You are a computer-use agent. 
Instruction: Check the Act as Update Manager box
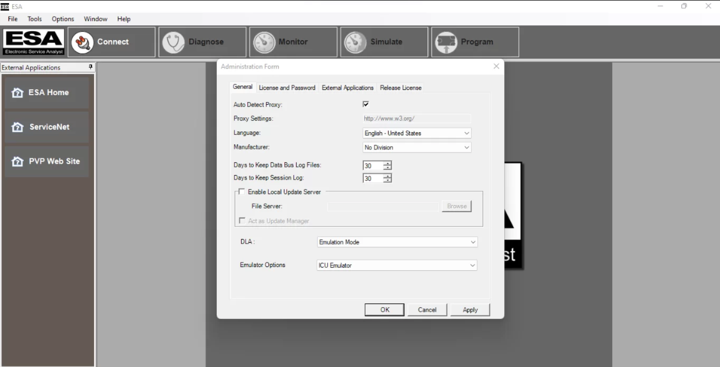(x=242, y=221)
